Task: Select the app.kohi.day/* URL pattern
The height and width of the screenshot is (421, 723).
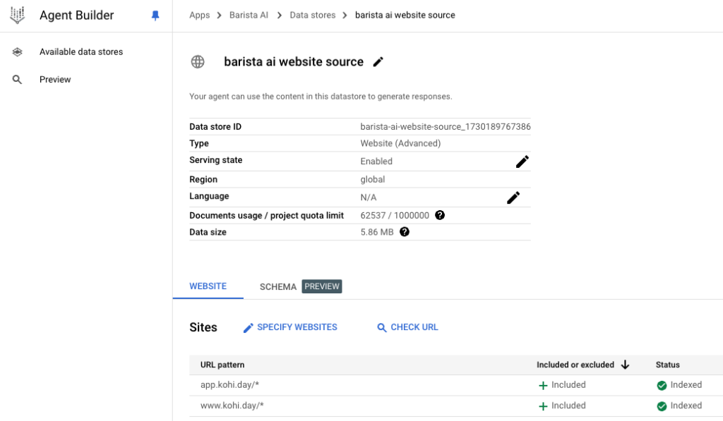Action: [229, 384]
